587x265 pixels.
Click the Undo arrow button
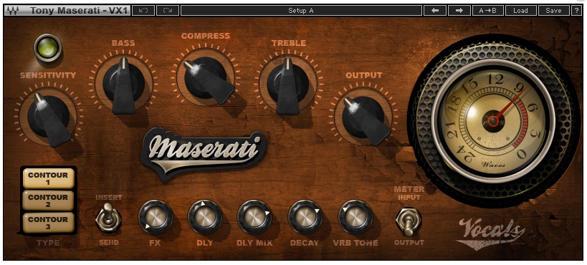pyautogui.click(x=143, y=11)
